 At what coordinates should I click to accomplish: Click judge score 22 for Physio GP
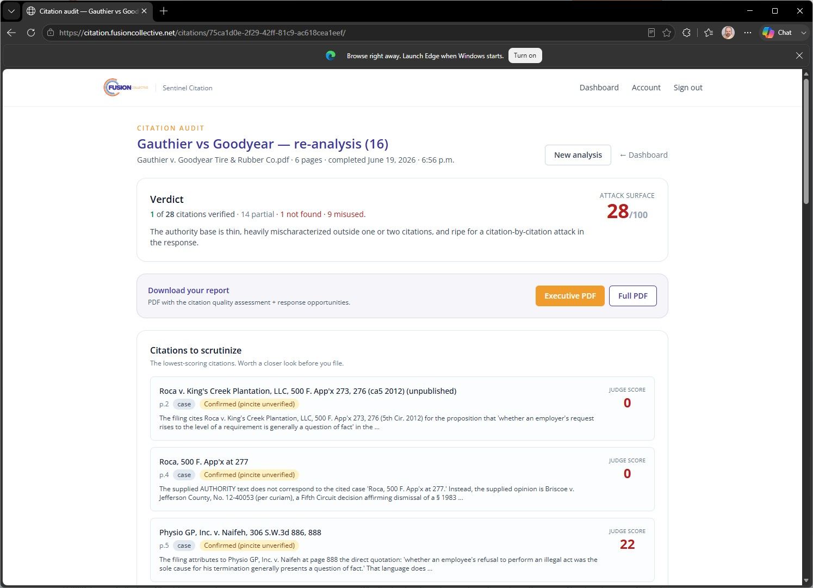pyautogui.click(x=627, y=544)
